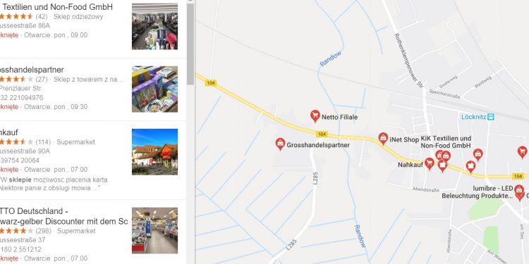
Task: Click the lumibre LED Beleuchtung pin
Action: click(x=519, y=191)
